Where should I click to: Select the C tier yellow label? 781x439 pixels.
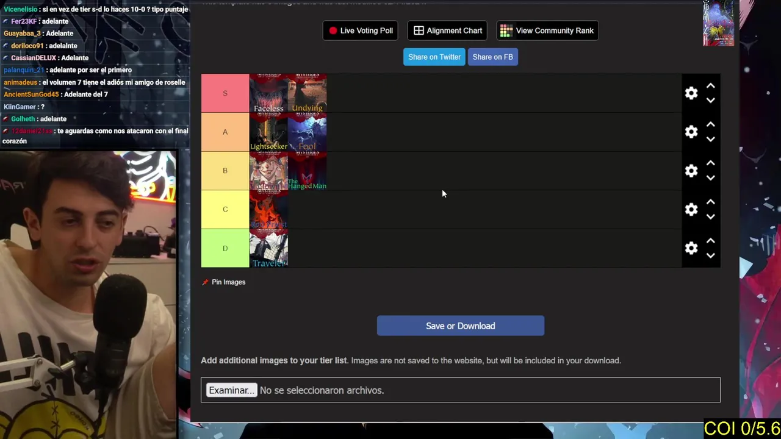[225, 209]
